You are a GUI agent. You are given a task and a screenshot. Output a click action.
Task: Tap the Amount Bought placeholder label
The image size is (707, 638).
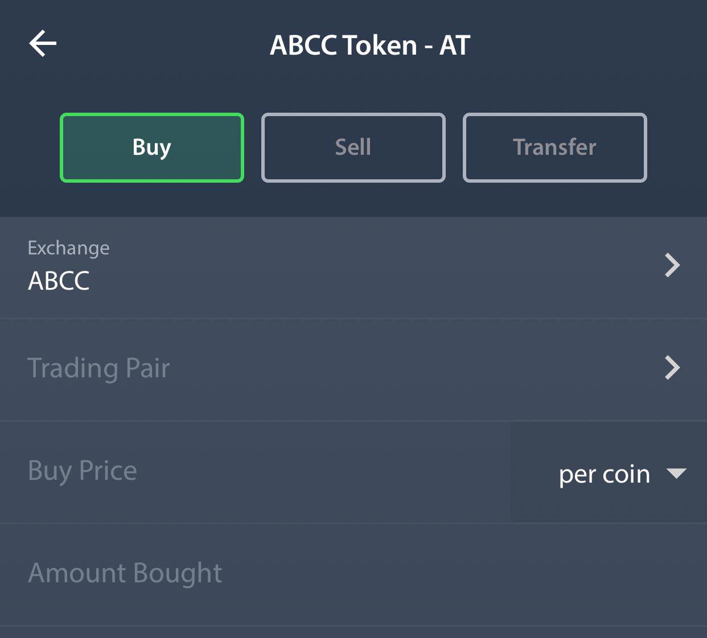(125, 573)
